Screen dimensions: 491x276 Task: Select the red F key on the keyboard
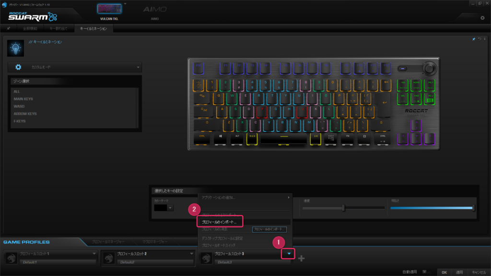tap(262, 112)
